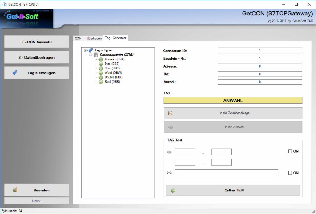Click the Lizenz button
Screen dimensions: 316x214
pyautogui.click(x=36, y=201)
